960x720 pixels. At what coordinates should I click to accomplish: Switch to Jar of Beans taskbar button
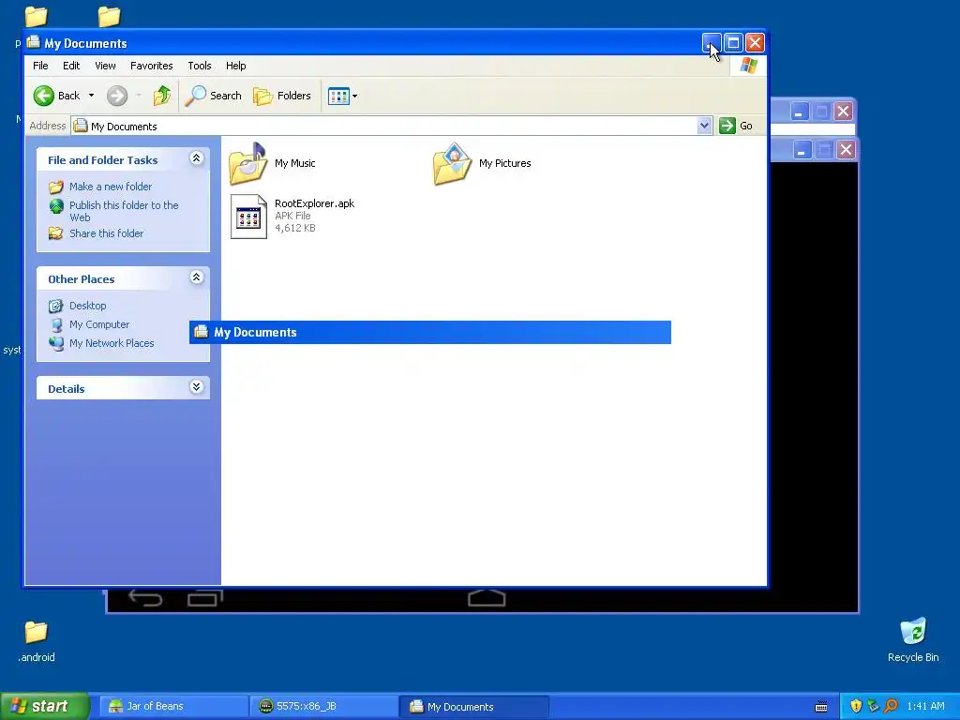point(173,707)
